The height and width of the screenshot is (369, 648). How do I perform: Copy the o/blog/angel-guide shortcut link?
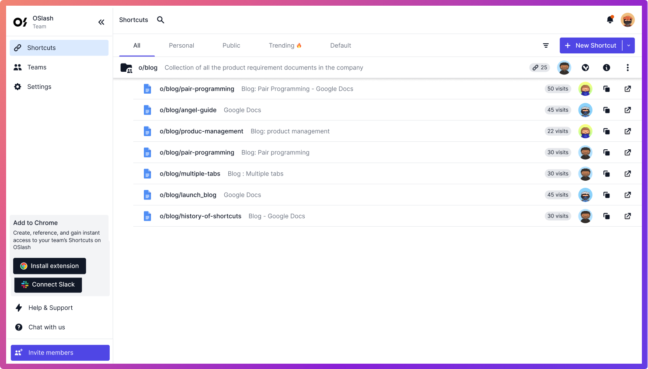point(606,110)
